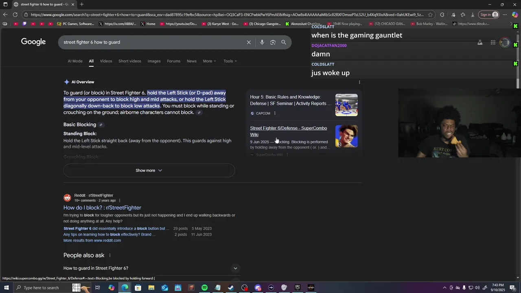This screenshot has height=293, width=521.
Task: Select the News results tab
Action: [x=192, y=61]
